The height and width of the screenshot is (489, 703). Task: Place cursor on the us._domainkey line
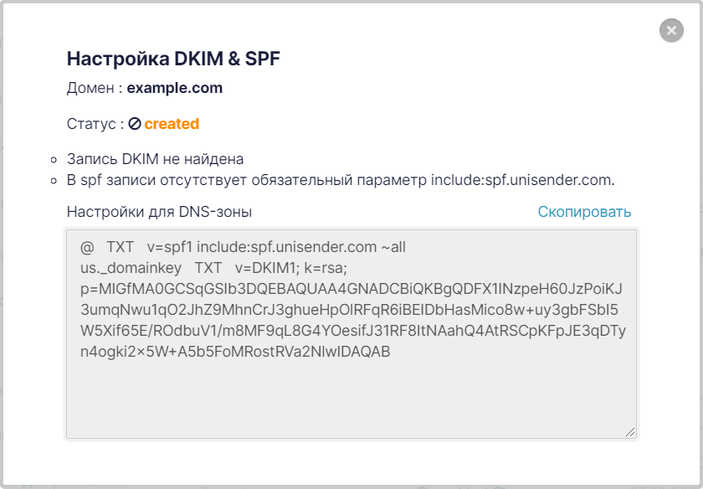click(x=214, y=268)
